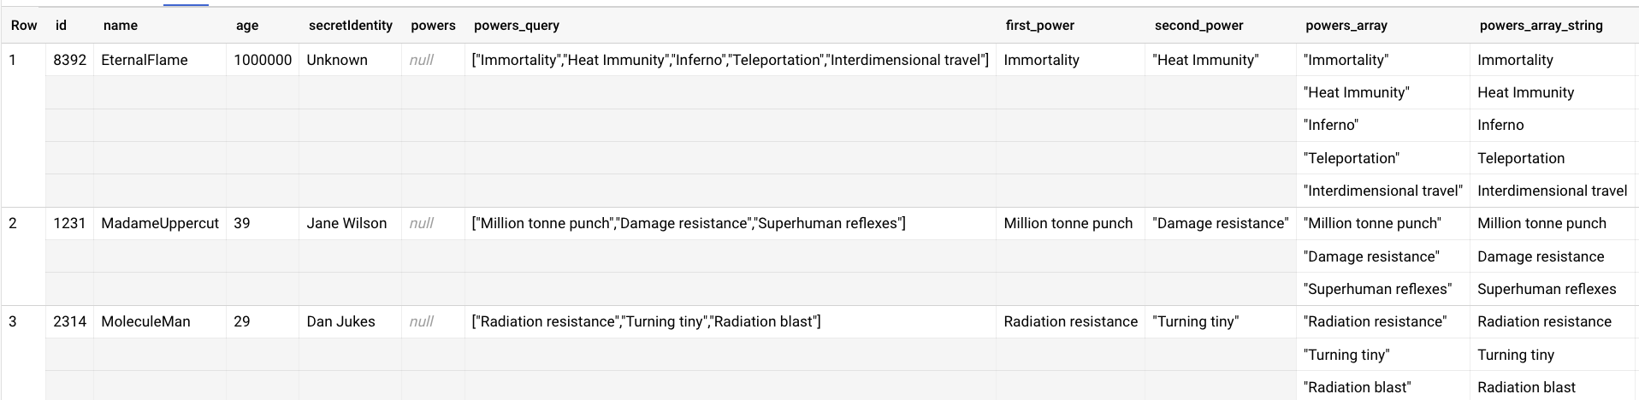
Task: Click the "Interdimensional travel" powers_array cell
Action: pos(1383,191)
